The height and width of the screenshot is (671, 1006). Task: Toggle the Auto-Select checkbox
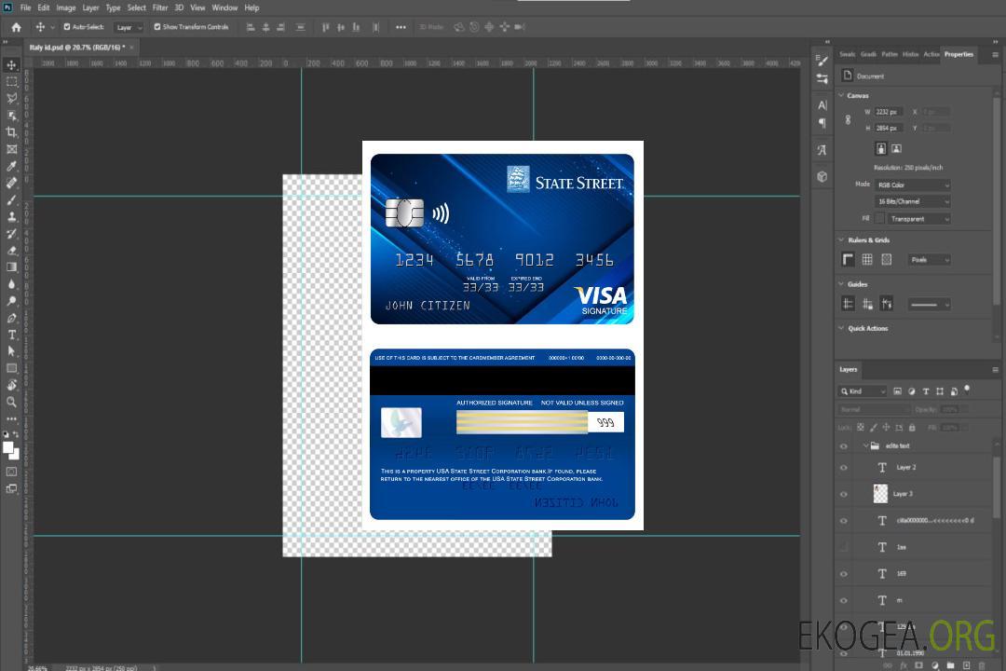[67, 27]
